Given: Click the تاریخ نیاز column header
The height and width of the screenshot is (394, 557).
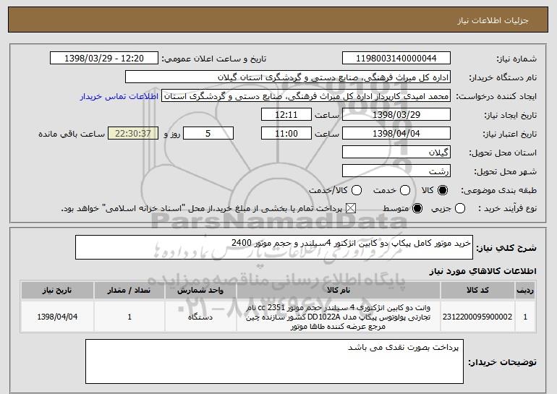Looking at the screenshot, I should (57, 291).
